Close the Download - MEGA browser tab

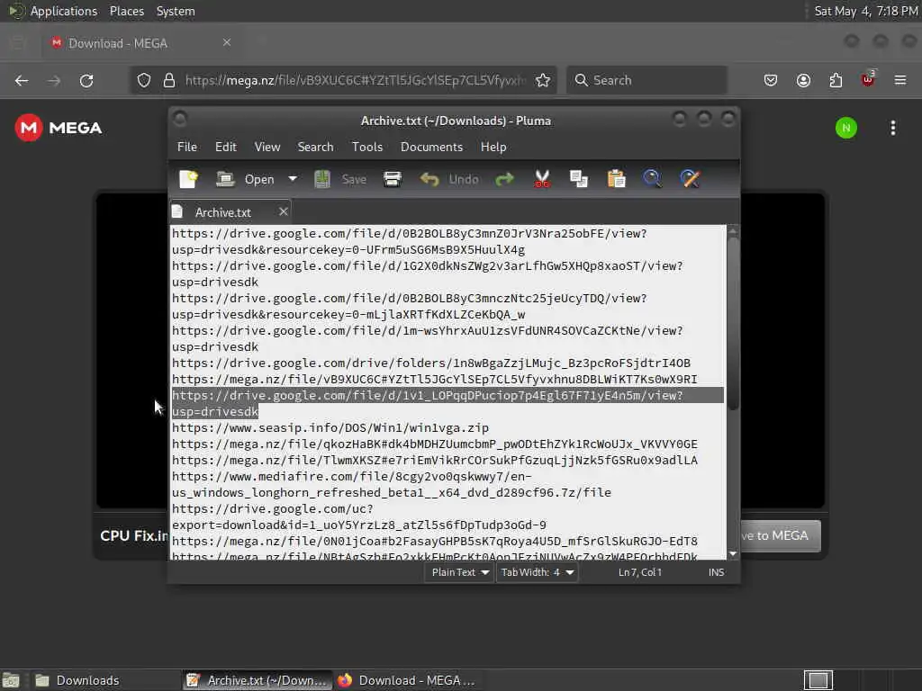click(x=226, y=42)
